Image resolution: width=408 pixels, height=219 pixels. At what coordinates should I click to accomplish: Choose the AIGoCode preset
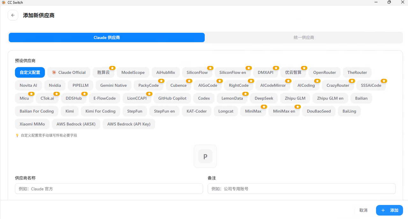point(208,85)
